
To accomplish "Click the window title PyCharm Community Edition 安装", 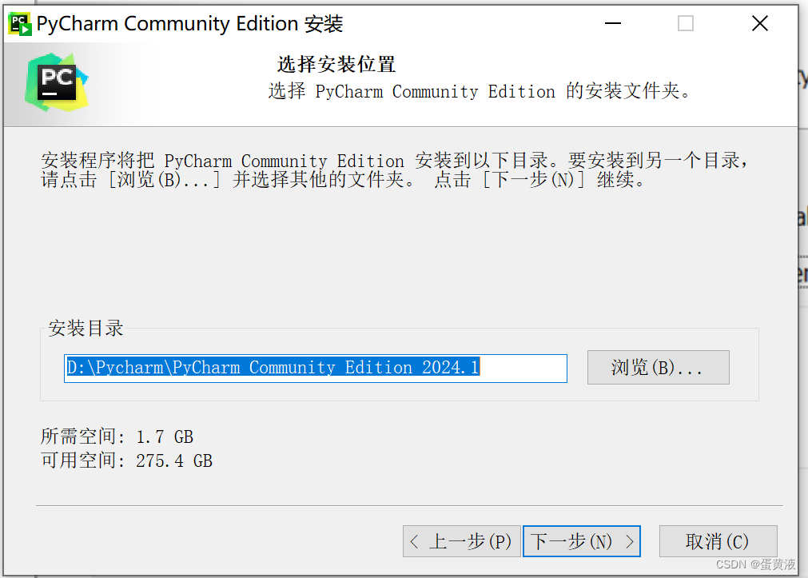I will pyautogui.click(x=189, y=24).
